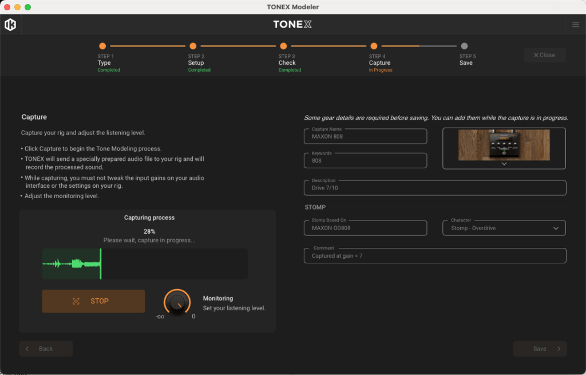Click the capture waveform progress display
The width and height of the screenshot is (586, 375).
coord(145,264)
